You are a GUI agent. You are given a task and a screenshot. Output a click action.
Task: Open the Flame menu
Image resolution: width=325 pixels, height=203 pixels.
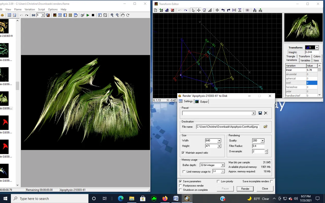tap(18, 9)
